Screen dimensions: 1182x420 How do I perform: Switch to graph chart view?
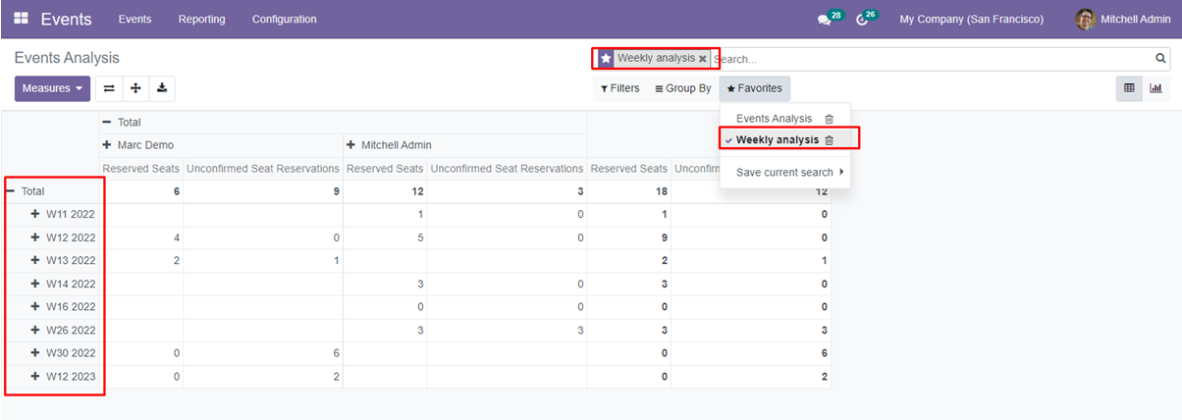[1155, 88]
